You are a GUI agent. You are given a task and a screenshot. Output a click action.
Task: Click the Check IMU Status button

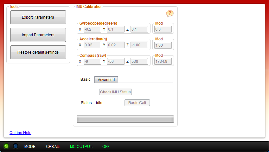click(115, 92)
